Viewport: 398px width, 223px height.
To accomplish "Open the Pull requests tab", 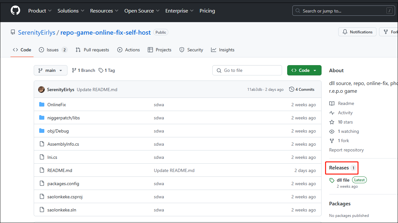I will click(92, 50).
